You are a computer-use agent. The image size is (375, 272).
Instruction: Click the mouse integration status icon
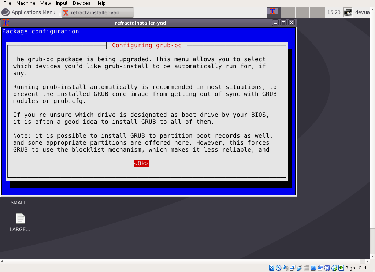coord(334,268)
